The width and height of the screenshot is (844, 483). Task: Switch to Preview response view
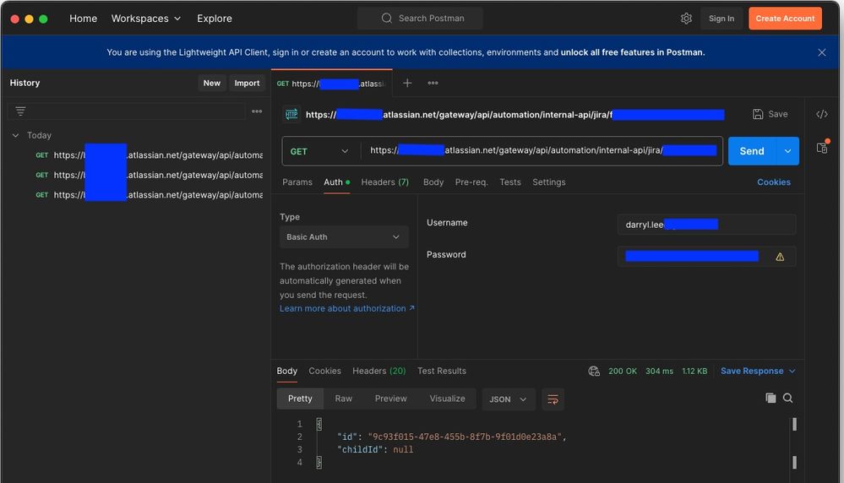pyautogui.click(x=391, y=399)
